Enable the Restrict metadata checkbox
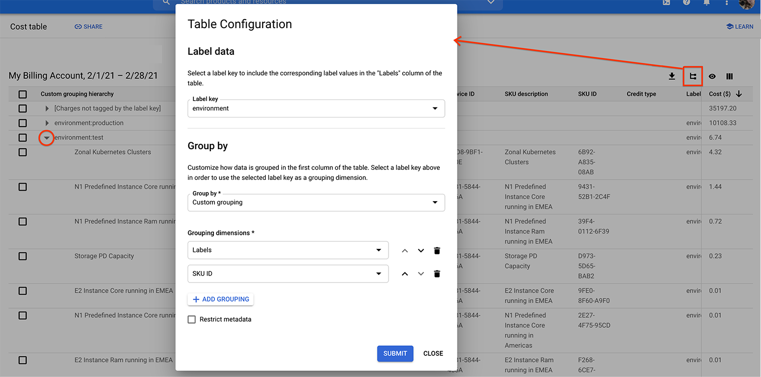The image size is (761, 377). coord(192,319)
